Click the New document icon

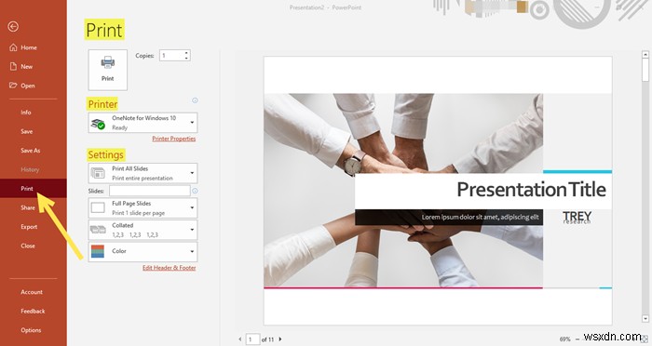[x=13, y=66]
